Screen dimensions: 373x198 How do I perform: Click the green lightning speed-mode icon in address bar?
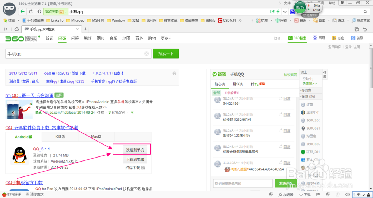278,12
